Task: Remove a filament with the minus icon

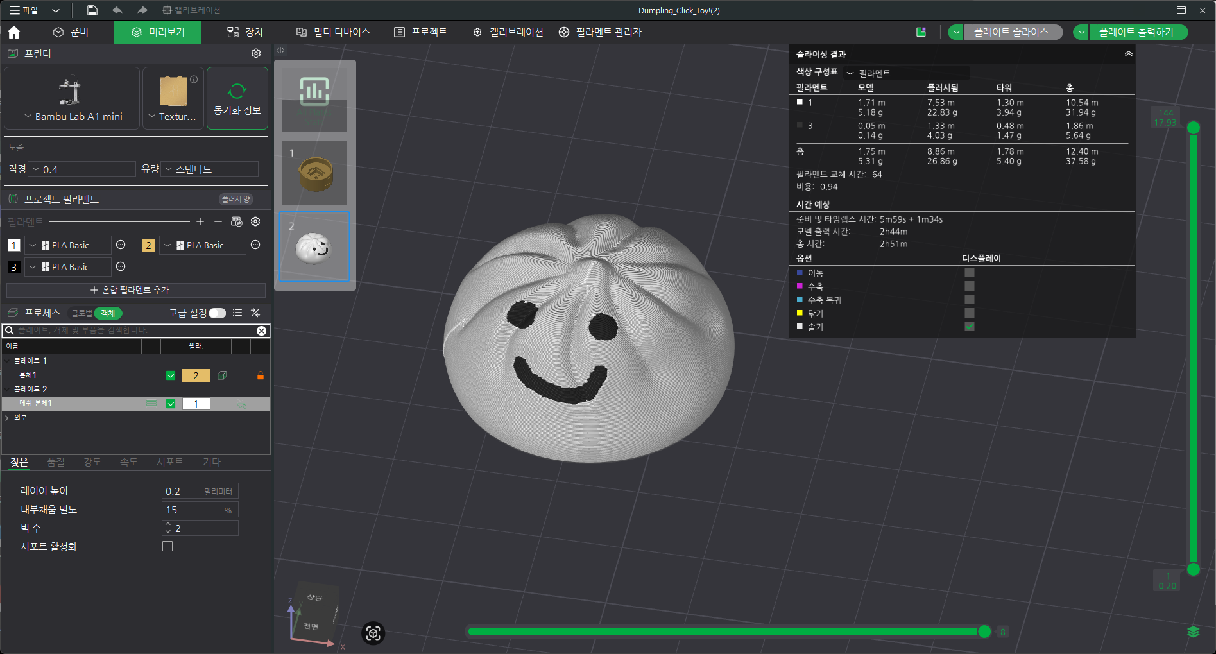Action: pyautogui.click(x=218, y=221)
